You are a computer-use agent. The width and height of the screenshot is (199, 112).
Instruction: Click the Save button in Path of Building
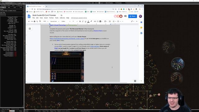pyautogui.click(x=31, y=3)
